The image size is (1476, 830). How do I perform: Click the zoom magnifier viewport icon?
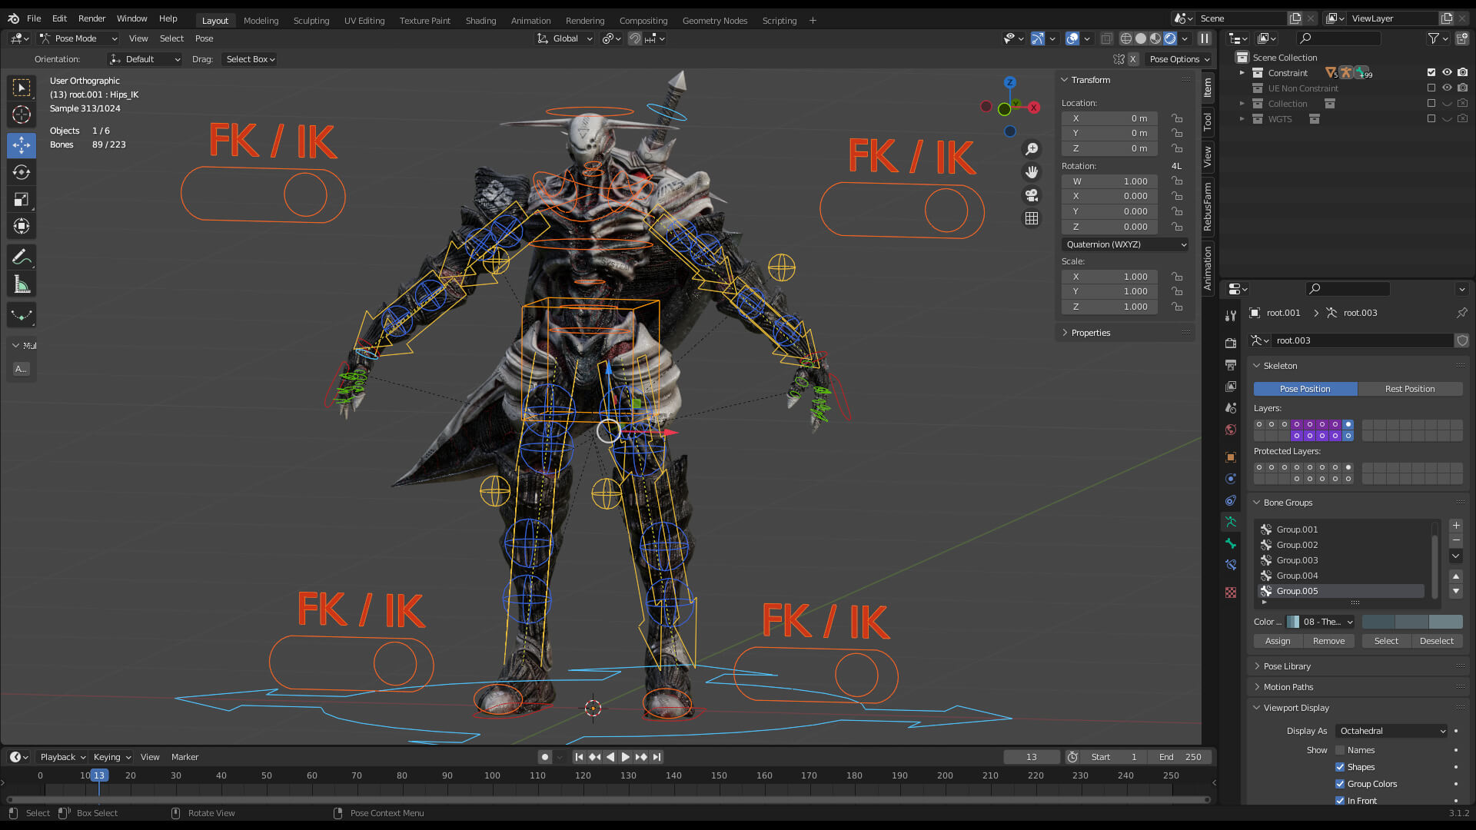(x=1032, y=149)
